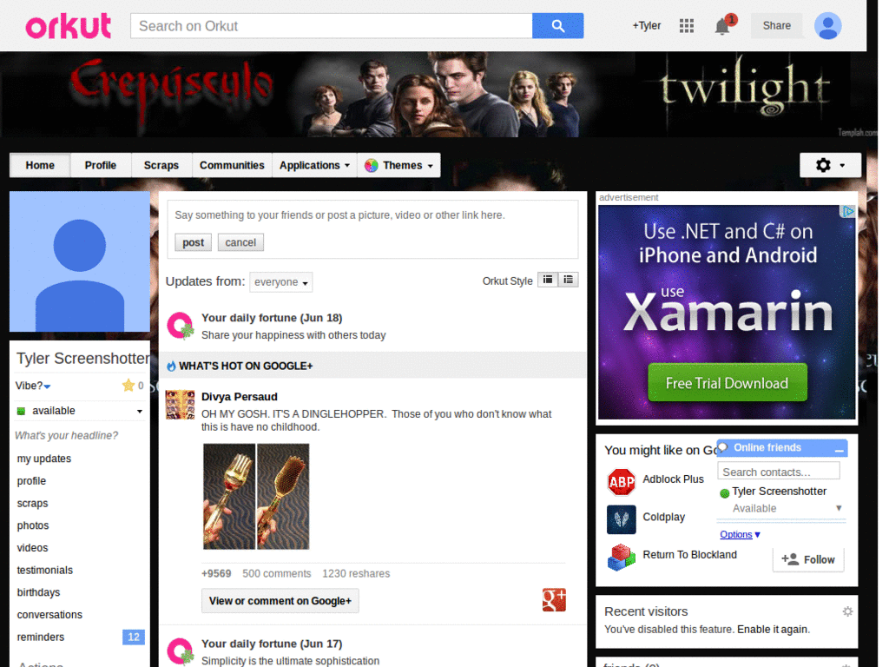Minimize the Online friends chat box
The image size is (889, 667).
coord(840,450)
